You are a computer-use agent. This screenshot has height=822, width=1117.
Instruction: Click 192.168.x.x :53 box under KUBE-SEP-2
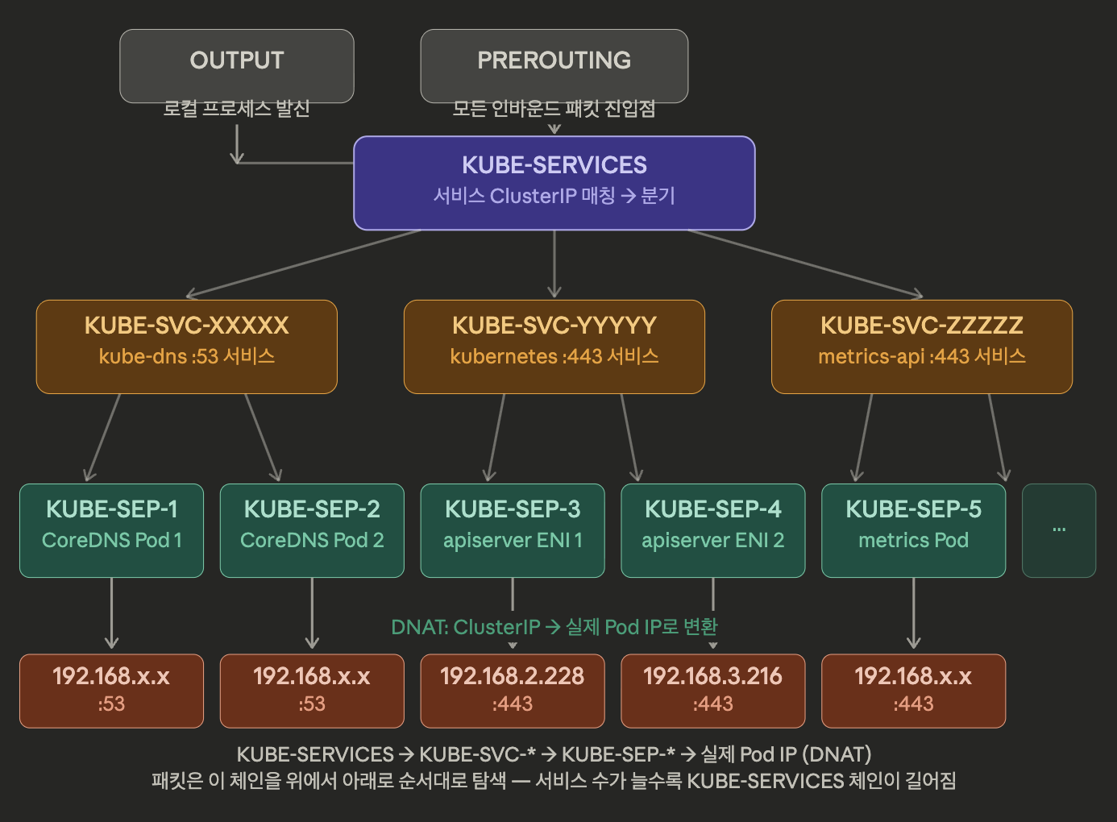point(312,691)
